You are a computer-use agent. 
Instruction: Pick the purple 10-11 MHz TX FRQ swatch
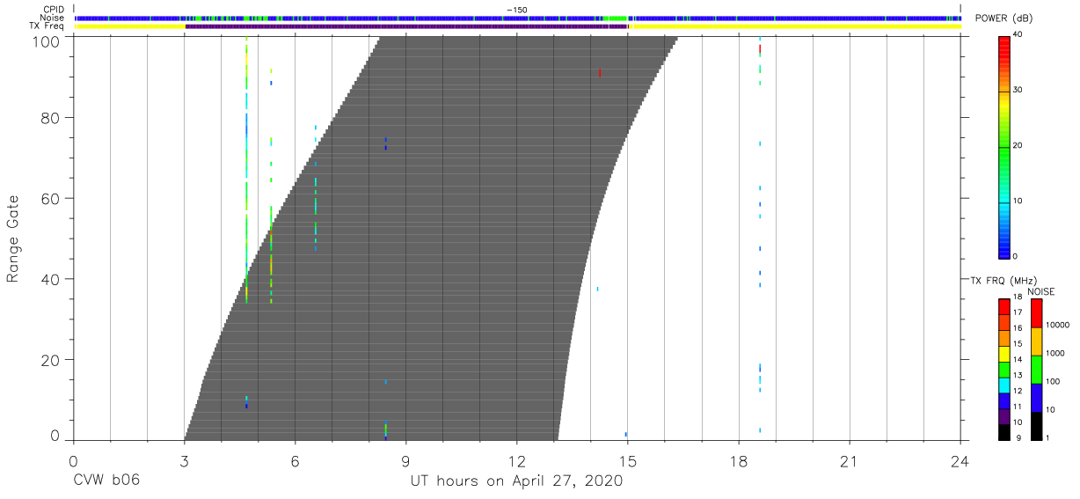tap(1003, 417)
